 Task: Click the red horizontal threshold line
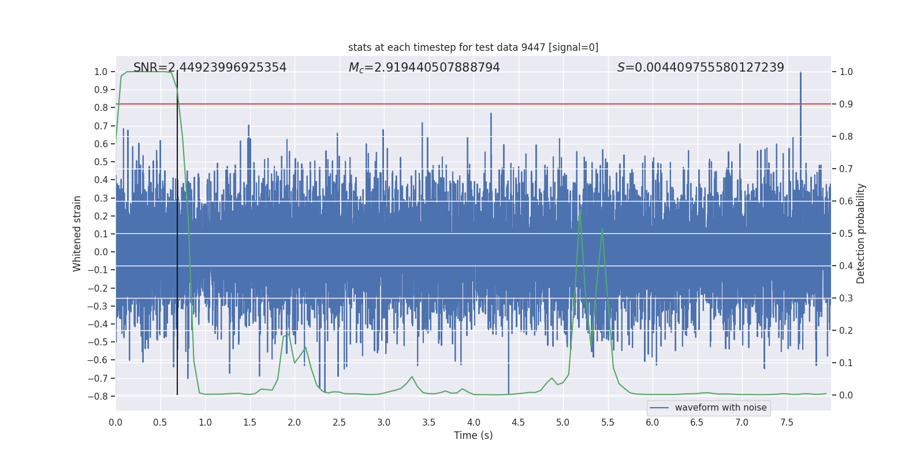pyautogui.click(x=462, y=104)
